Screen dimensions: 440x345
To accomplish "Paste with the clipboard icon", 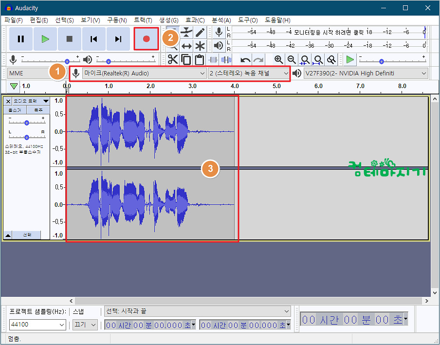I will click(200, 59).
